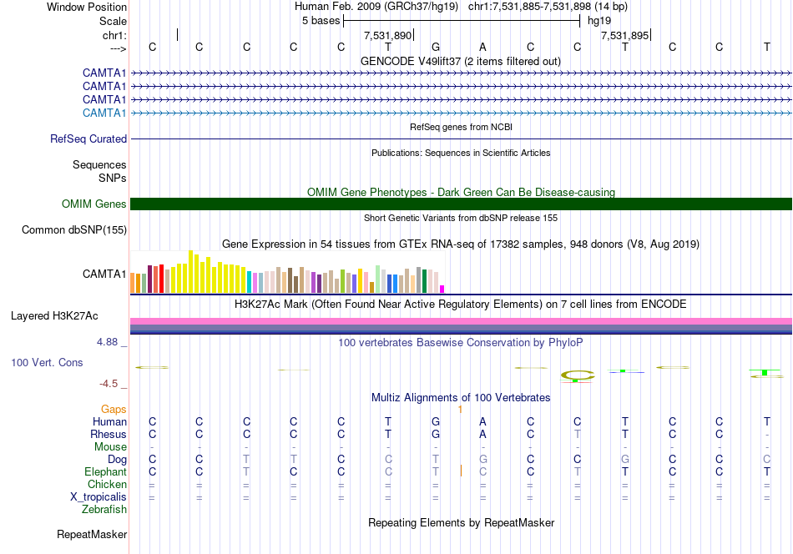Screen dimensions: 793x554
Task: Click the topmost CAMTA1 GENCODE transcript label
Action: tap(104, 73)
